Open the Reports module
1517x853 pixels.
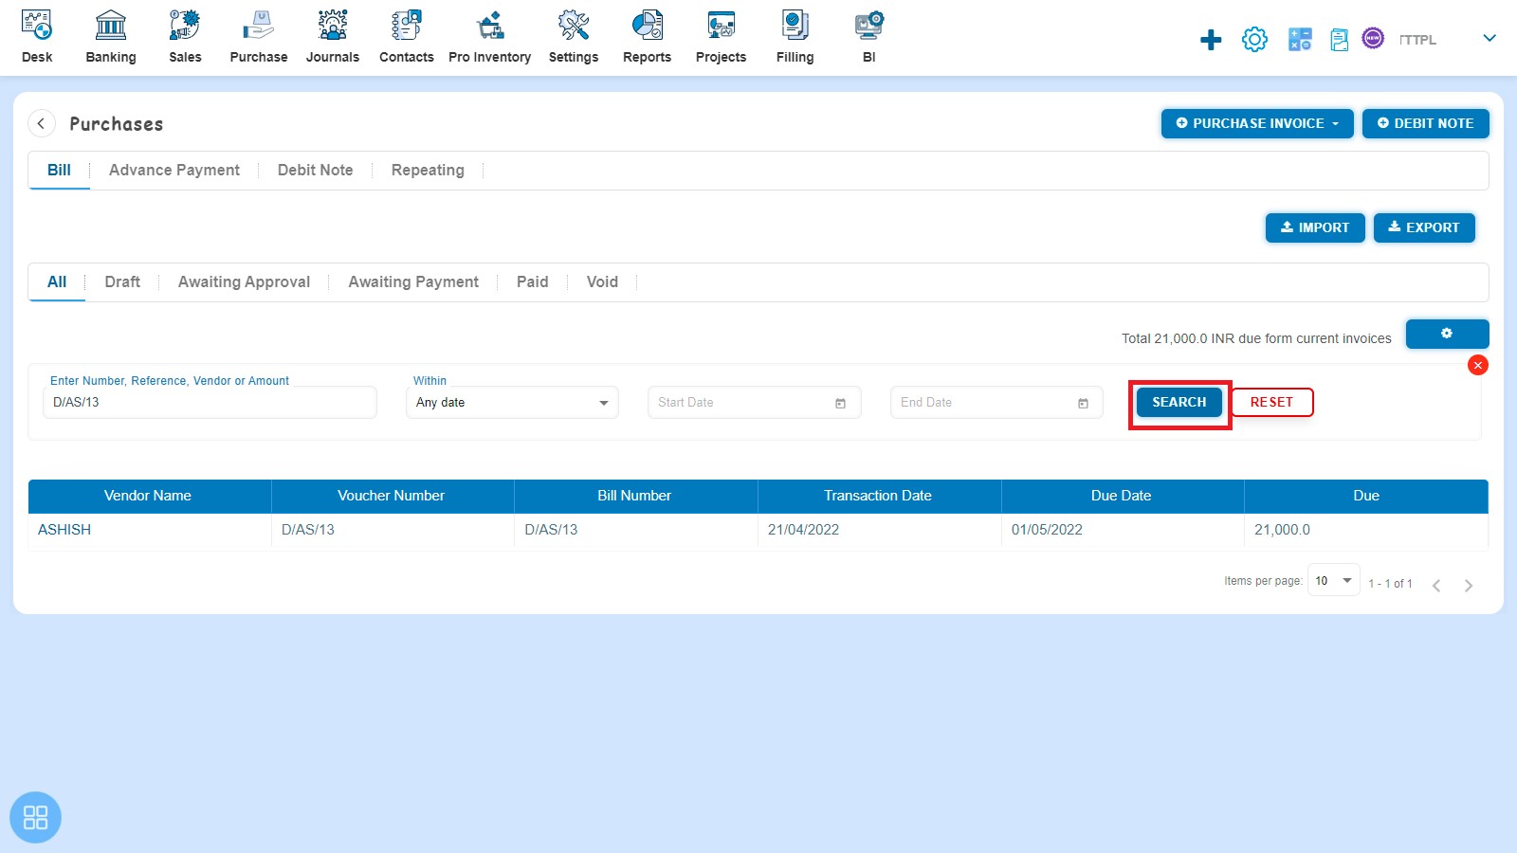tap(648, 37)
